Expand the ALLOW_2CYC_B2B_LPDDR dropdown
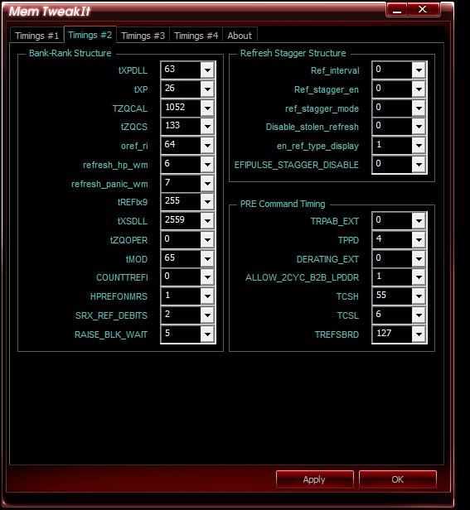This screenshot has width=470, height=510. pyautogui.click(x=419, y=277)
